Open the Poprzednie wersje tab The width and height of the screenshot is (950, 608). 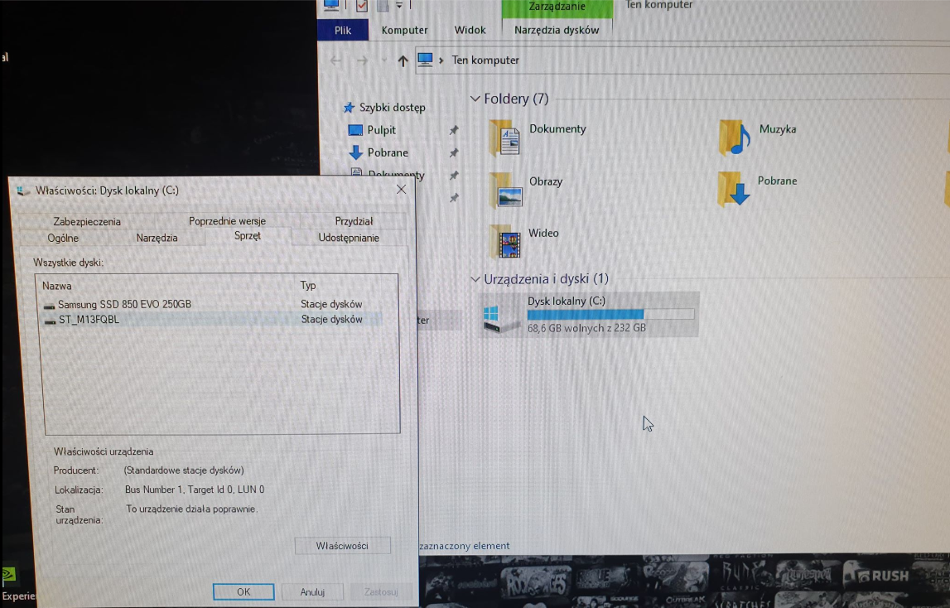227,221
